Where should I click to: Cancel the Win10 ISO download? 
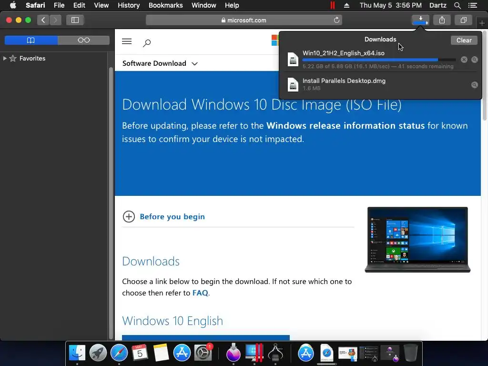coord(464,60)
